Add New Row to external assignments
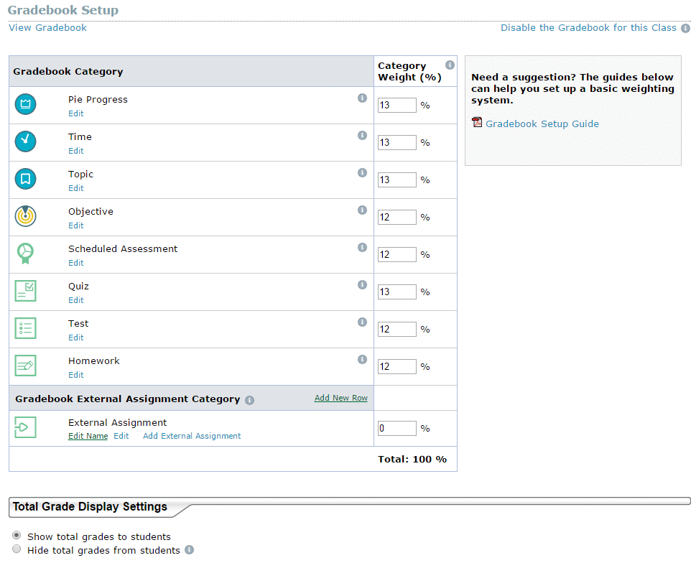The height and width of the screenshot is (563, 696). [x=341, y=398]
